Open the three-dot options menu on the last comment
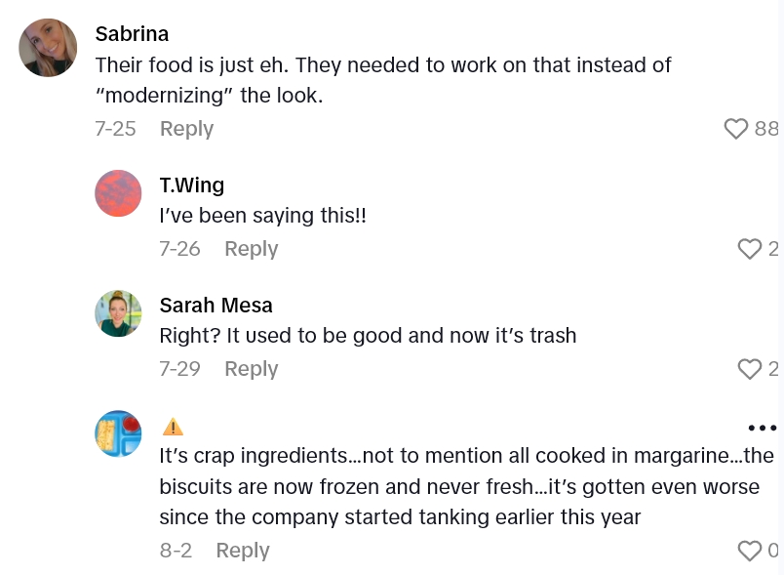This screenshot has height=575, width=784. (762, 428)
